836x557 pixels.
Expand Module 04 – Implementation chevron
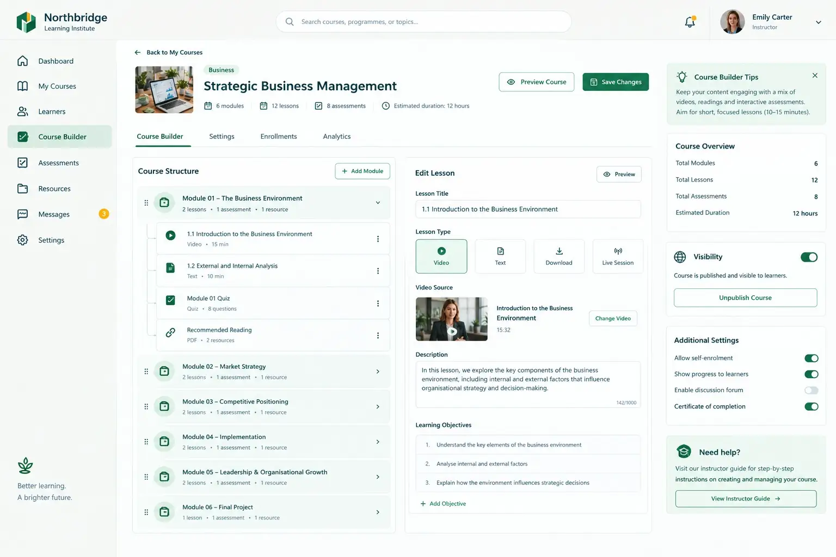point(378,442)
